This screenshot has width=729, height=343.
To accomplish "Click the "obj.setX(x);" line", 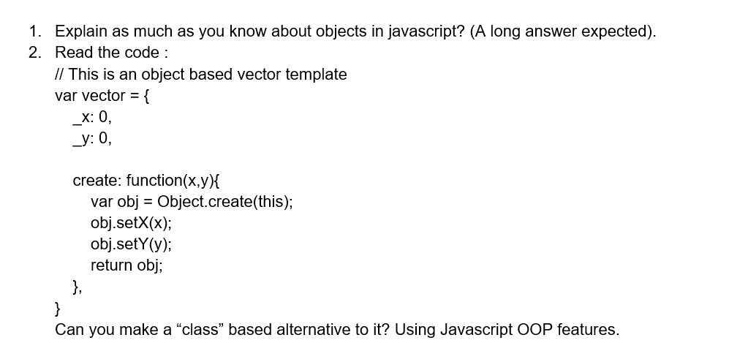I will (131, 223).
